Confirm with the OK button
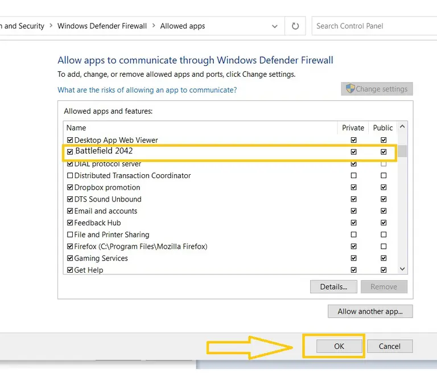Screen dimensions: 437x374 (x=339, y=346)
